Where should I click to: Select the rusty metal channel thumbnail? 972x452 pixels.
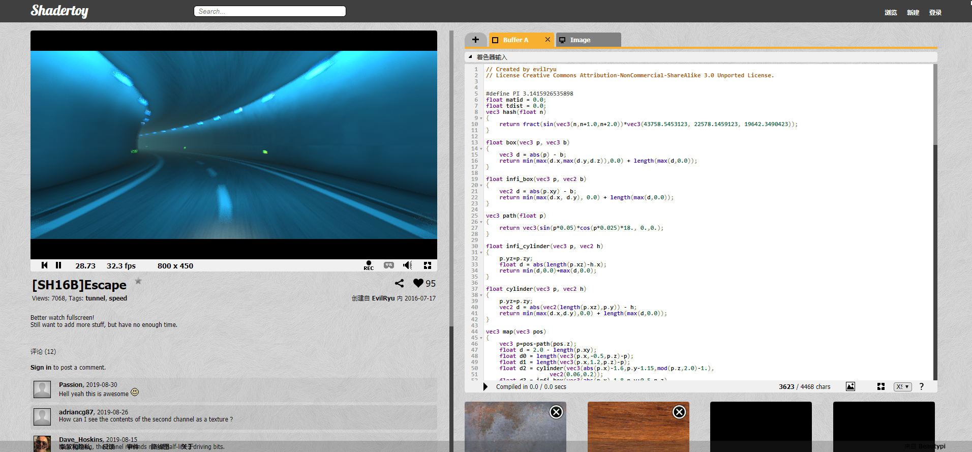tap(515, 427)
